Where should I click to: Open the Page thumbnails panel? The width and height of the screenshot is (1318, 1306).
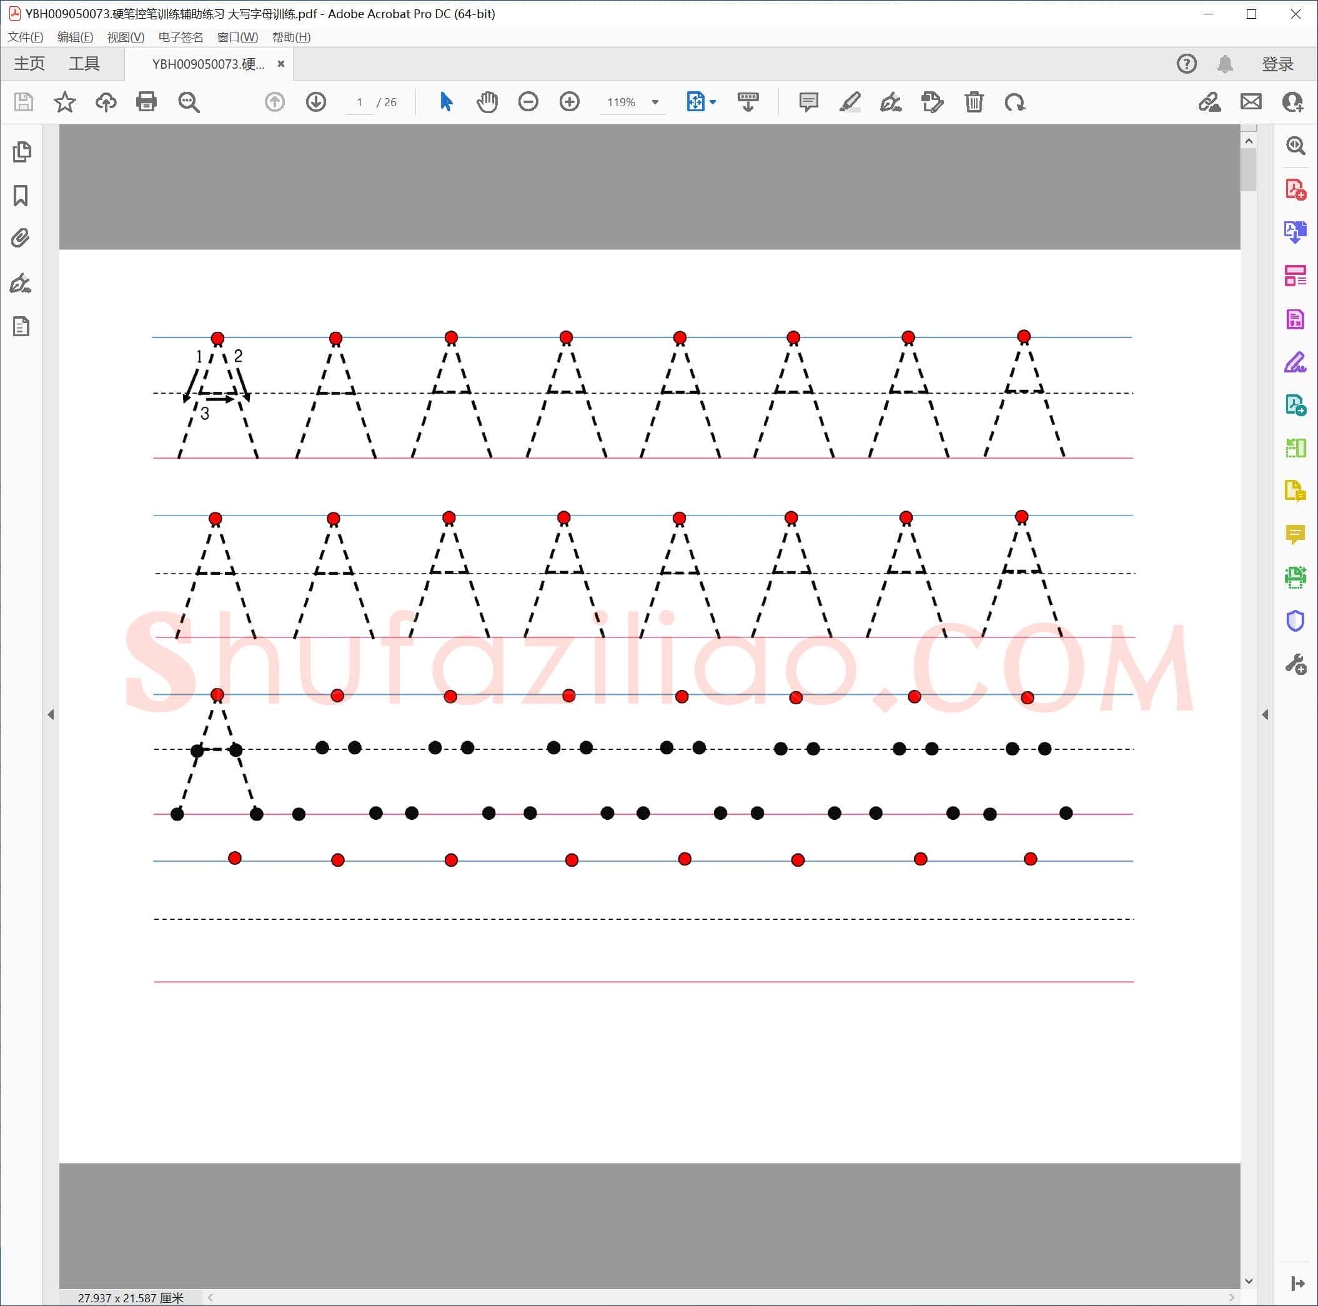click(21, 151)
